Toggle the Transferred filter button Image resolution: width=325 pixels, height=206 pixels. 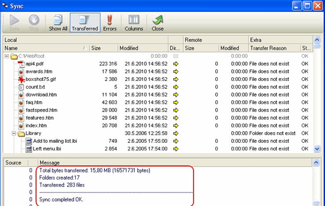point(85,23)
